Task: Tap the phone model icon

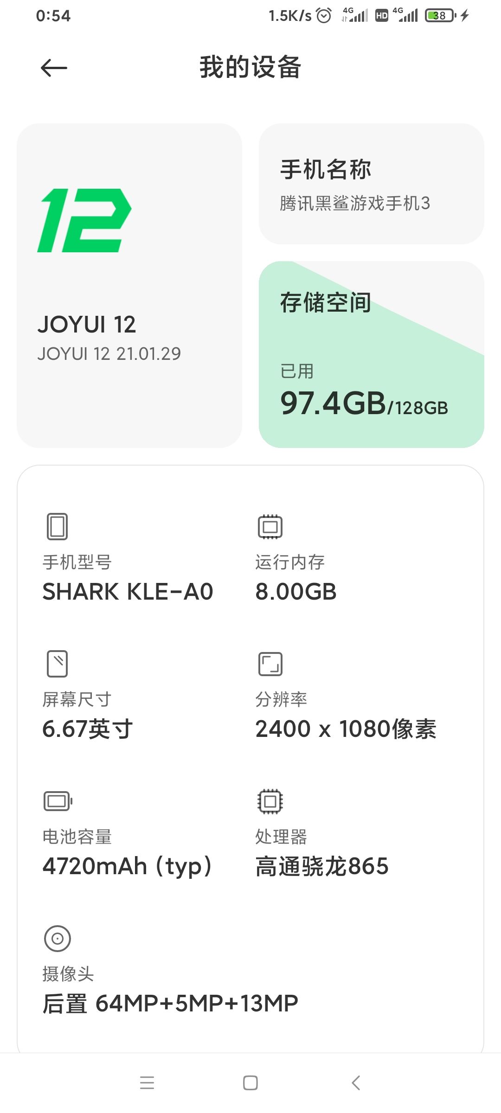Action: pos(58,526)
